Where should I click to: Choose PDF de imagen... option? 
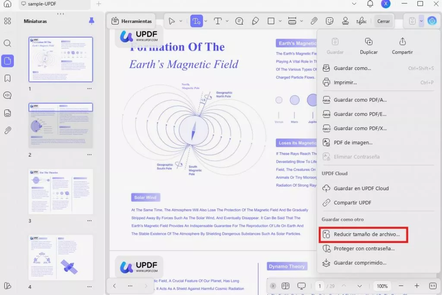point(379,143)
